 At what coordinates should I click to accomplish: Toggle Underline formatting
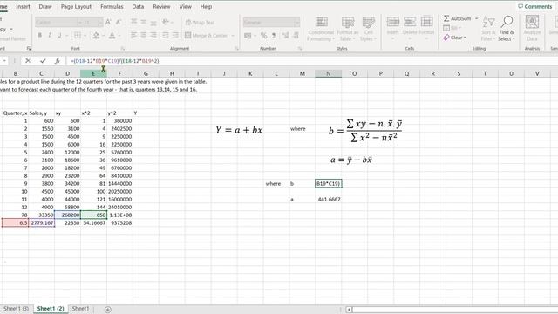(x=59, y=35)
